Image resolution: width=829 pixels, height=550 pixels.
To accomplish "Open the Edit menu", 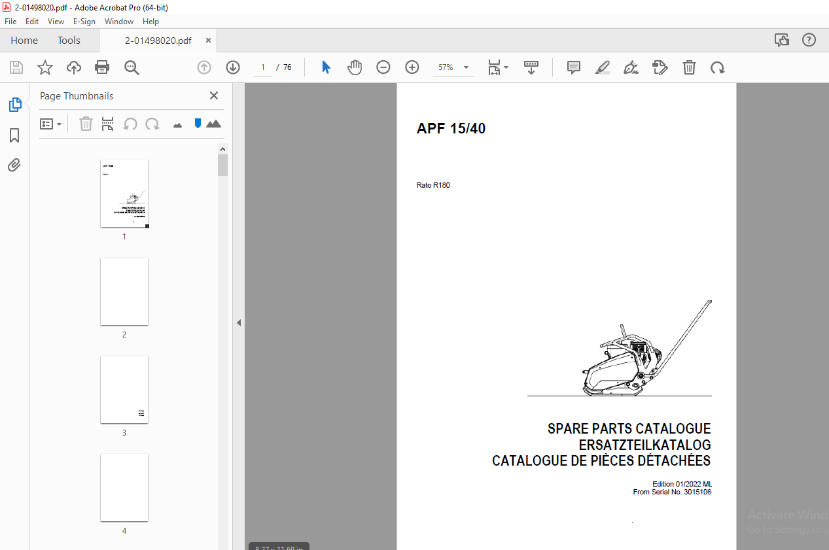I will pos(32,22).
